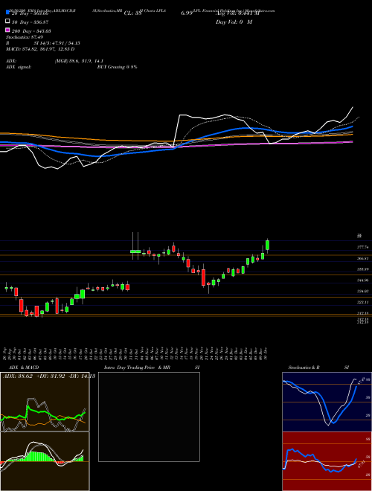The image size is (372, 491).
Task: Click the 'ADX & MACD' panel heading
Action: (24, 368)
